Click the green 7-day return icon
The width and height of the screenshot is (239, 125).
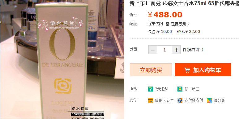[151, 89]
